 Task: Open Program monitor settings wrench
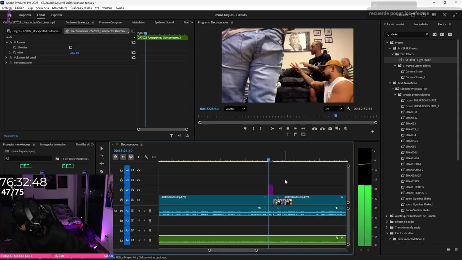pyautogui.click(x=349, y=109)
